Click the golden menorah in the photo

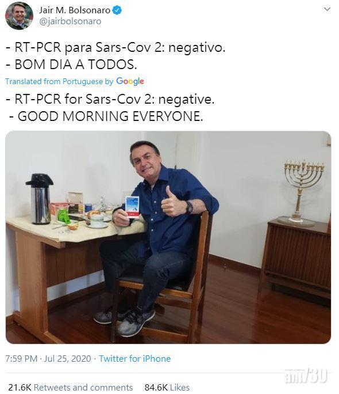[x=302, y=192]
